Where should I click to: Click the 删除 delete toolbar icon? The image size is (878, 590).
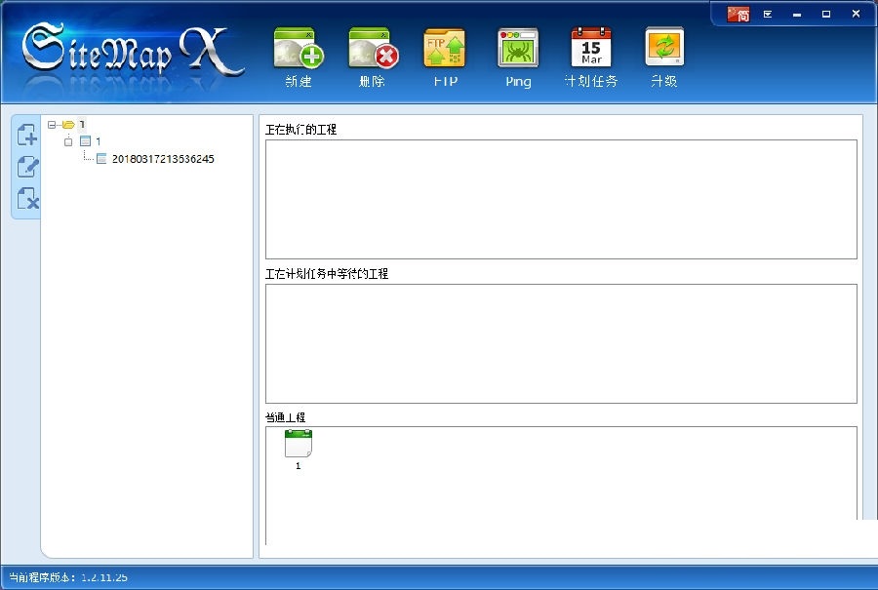(x=371, y=49)
